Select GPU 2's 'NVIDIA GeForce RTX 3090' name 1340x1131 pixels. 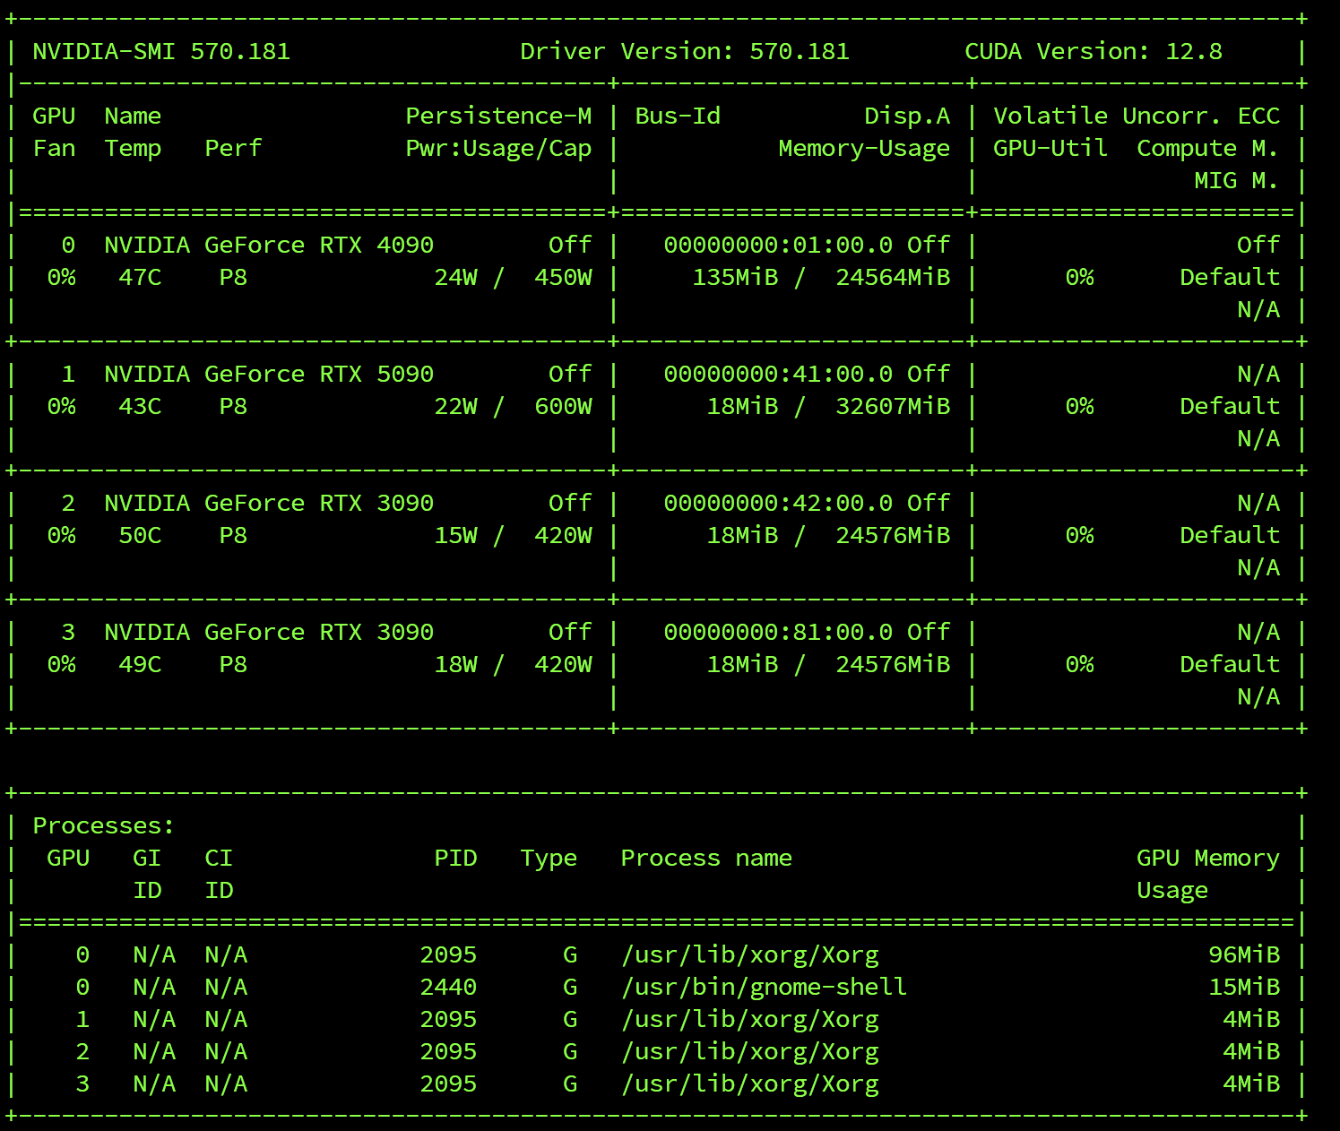pos(269,503)
